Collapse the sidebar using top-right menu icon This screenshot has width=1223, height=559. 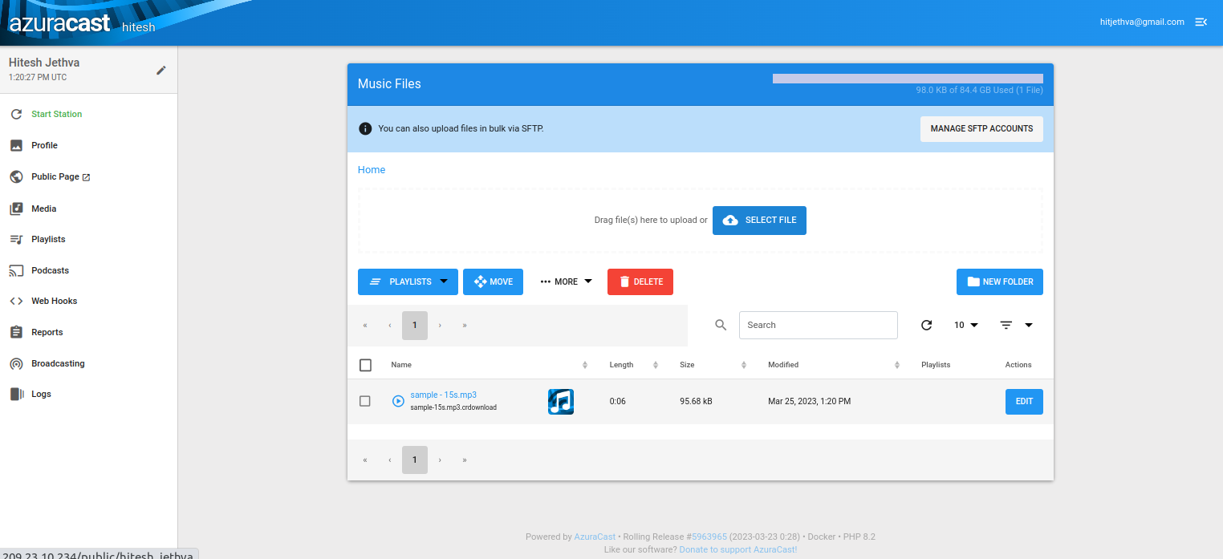click(x=1201, y=22)
